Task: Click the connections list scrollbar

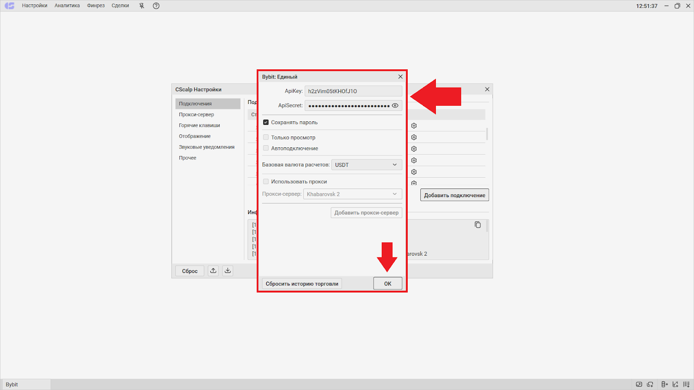Action: [x=487, y=134]
